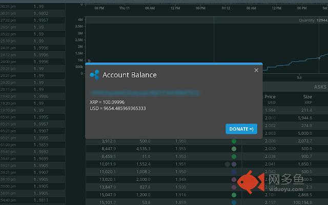Click bid total 8,447.9
The height and width of the screenshot is (205, 328).
click(x=109, y=149)
